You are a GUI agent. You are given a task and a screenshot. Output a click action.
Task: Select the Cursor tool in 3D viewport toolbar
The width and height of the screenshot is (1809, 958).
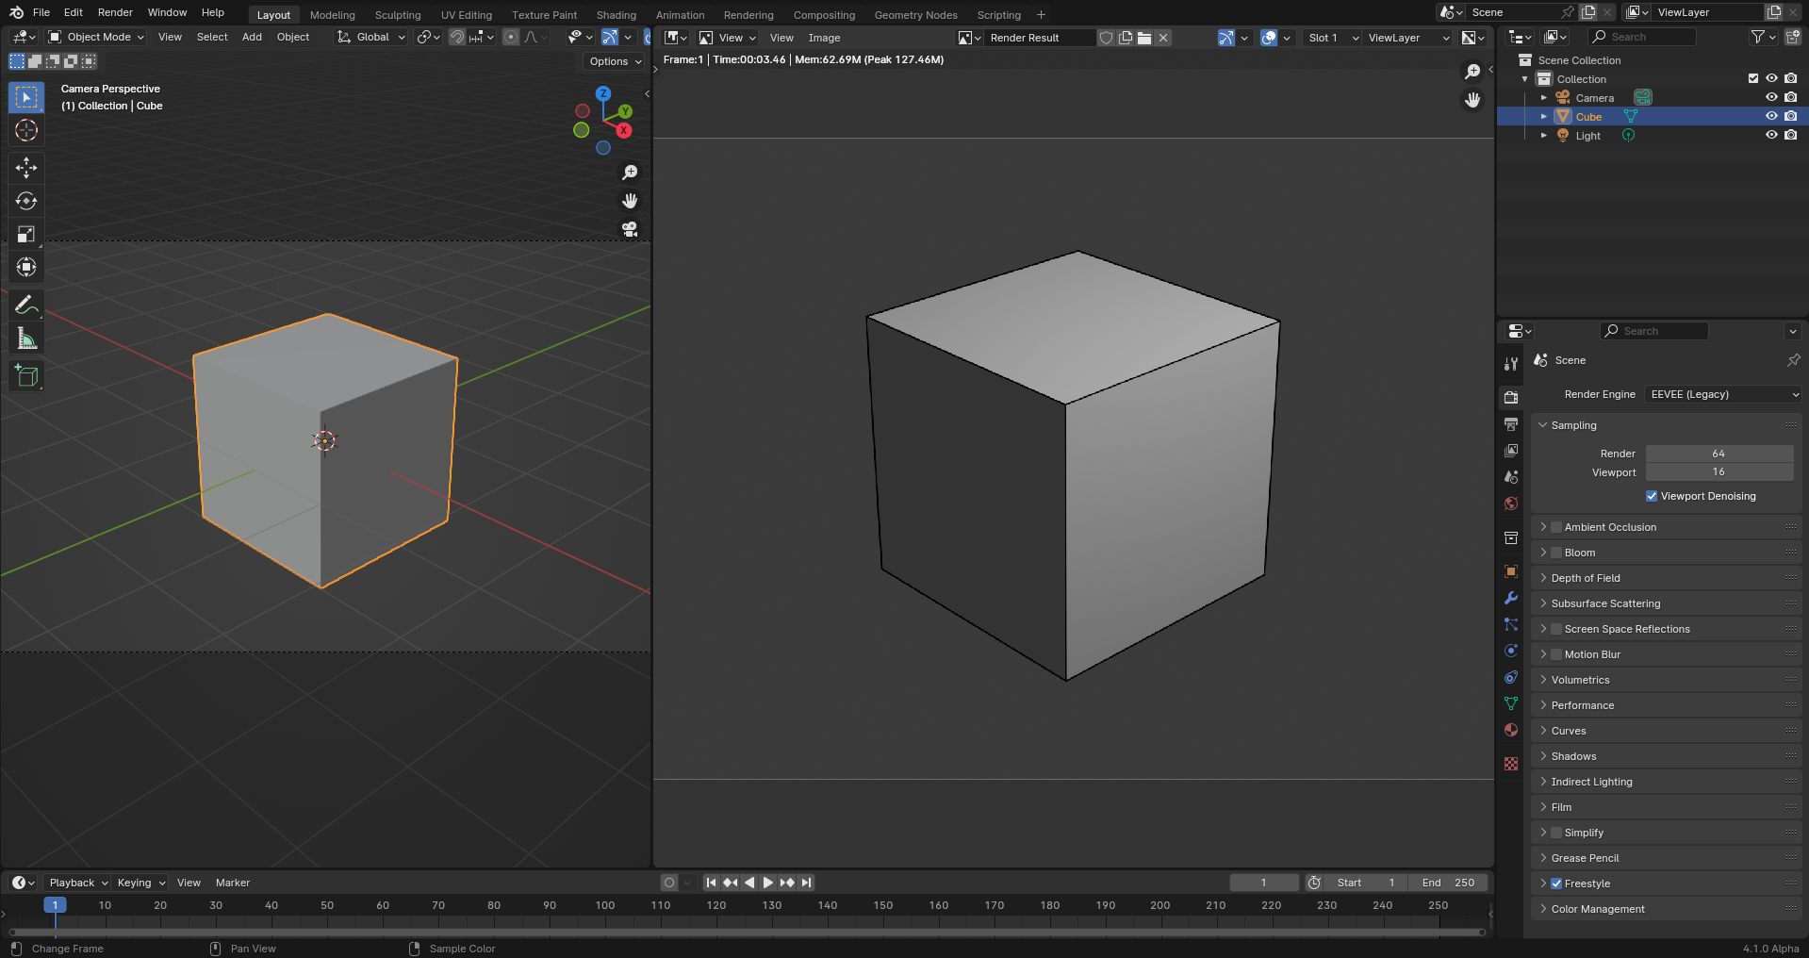[26, 130]
